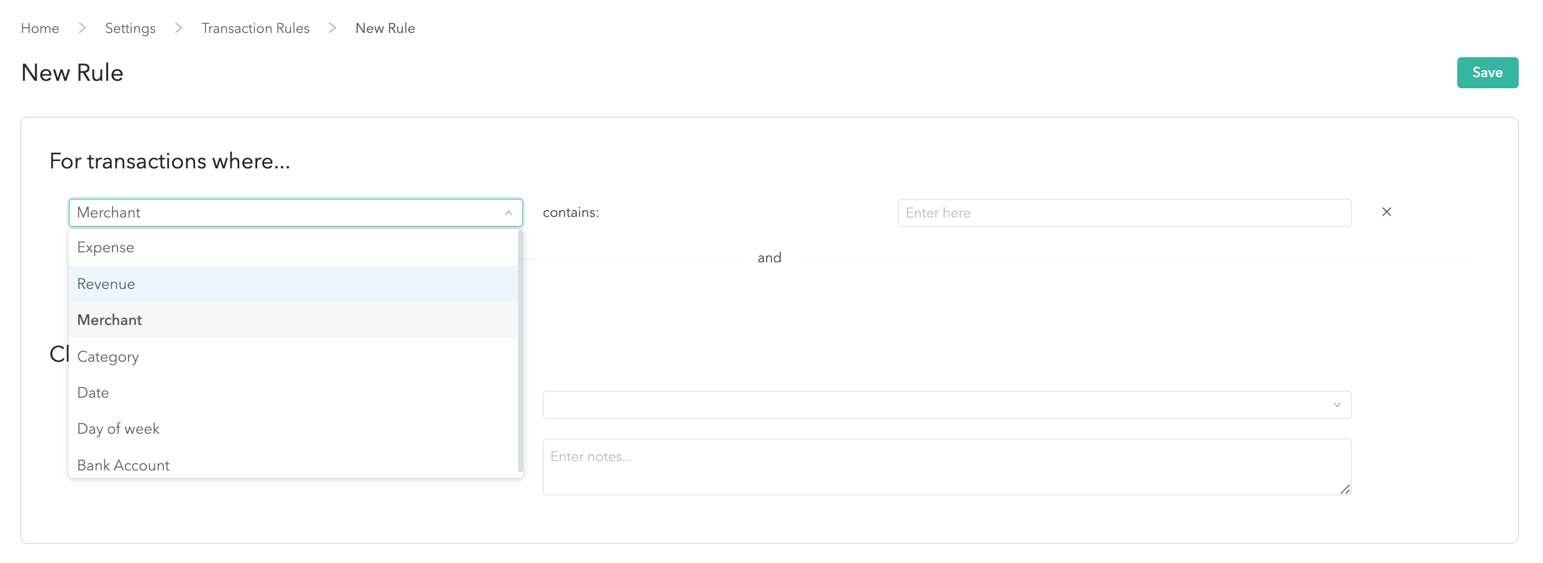Image resolution: width=1543 pixels, height=563 pixels.
Task: Focus the 'Enter here' text field
Action: point(1124,213)
